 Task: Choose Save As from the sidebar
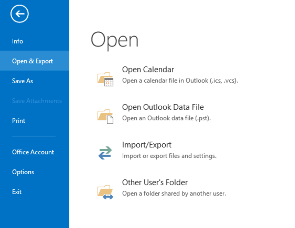[x=22, y=81]
